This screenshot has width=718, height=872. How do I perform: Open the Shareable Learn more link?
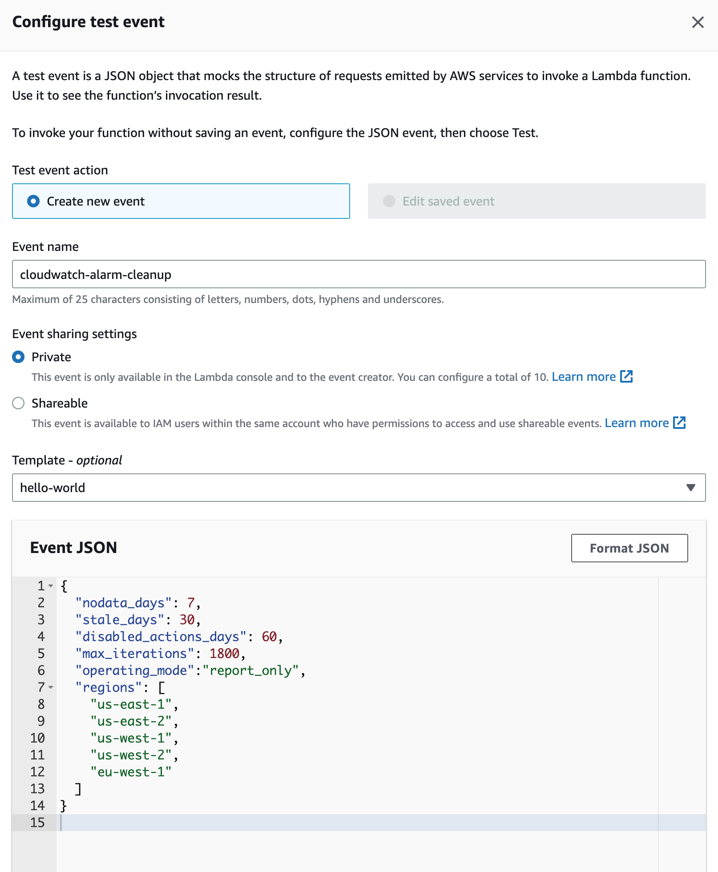point(636,423)
